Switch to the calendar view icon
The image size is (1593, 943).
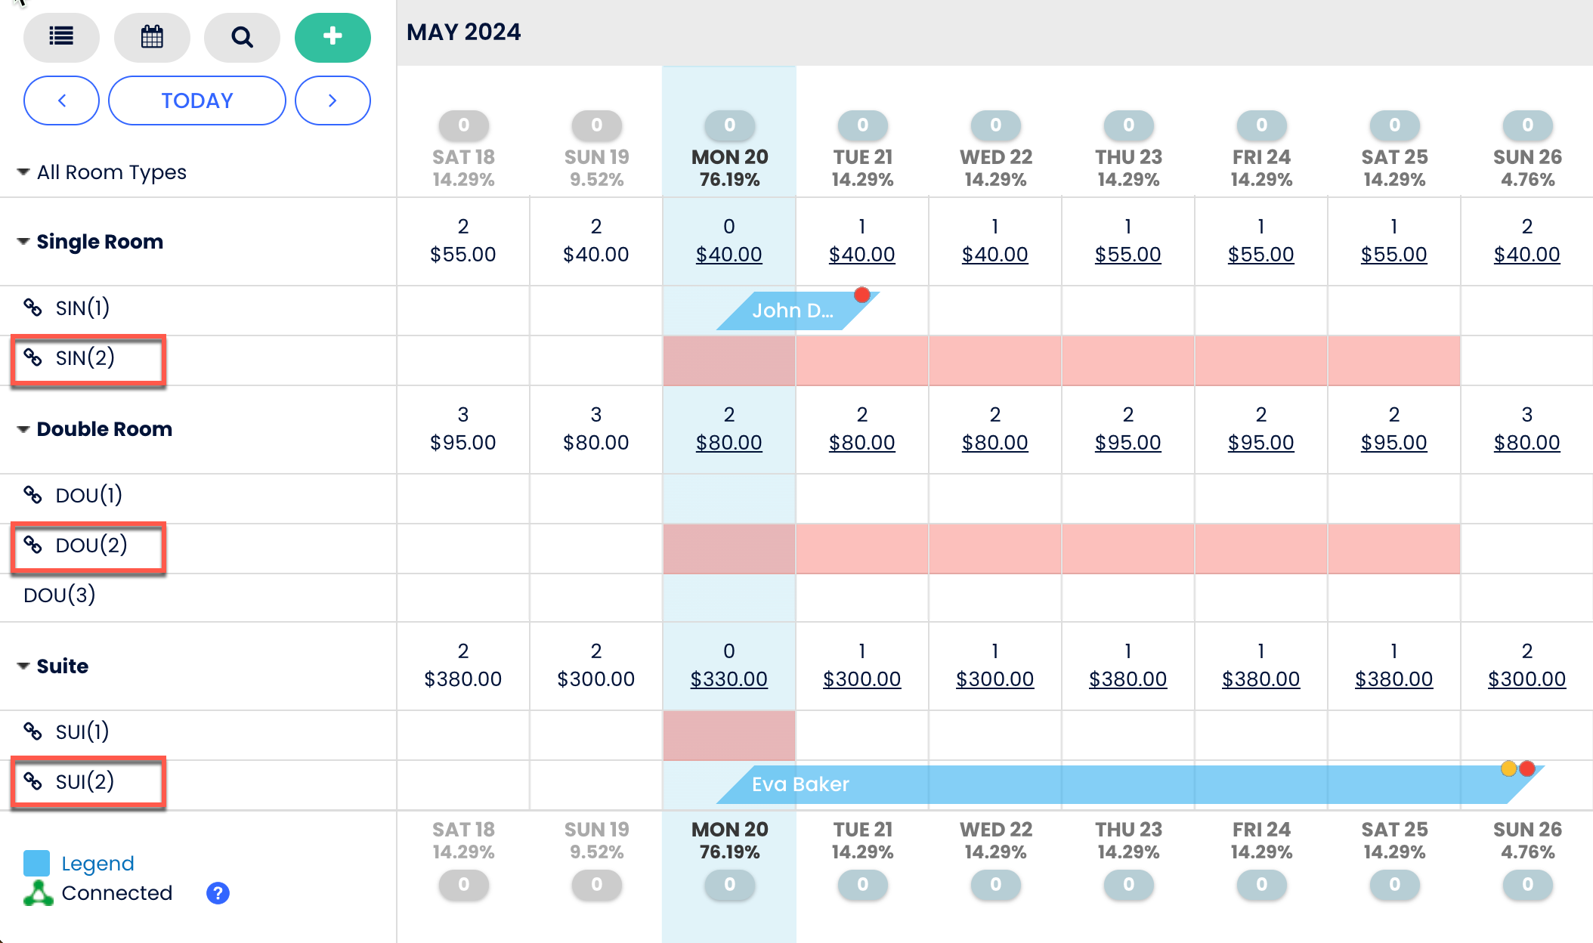(152, 37)
